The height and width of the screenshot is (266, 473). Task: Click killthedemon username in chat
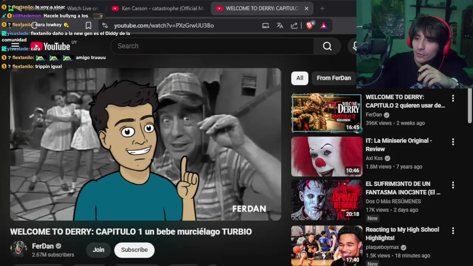(27, 16)
